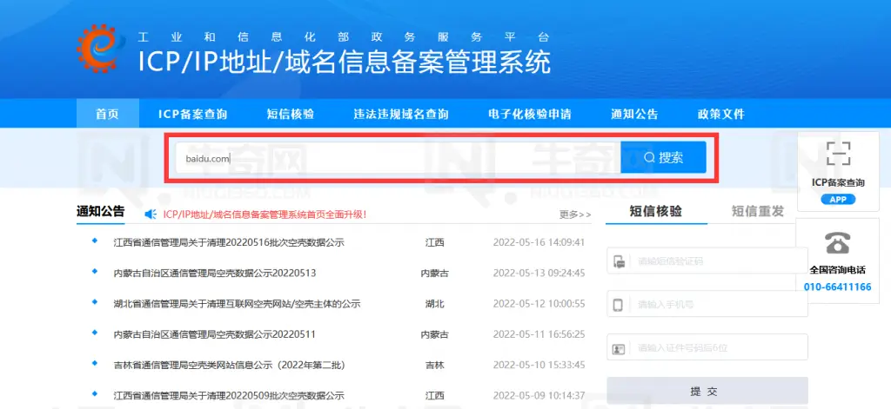Click the 通知公告 section heading
Viewport: 891px width, 409px height.
pyautogui.click(x=101, y=212)
